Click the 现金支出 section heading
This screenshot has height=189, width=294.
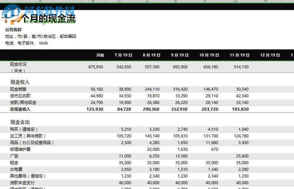(x=20, y=123)
